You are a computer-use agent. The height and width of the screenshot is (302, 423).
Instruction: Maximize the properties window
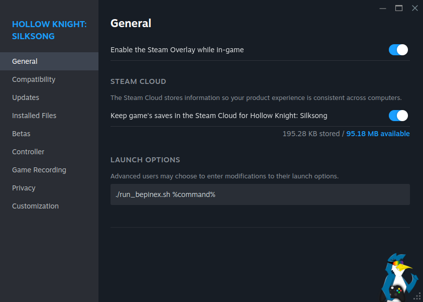pyautogui.click(x=399, y=8)
